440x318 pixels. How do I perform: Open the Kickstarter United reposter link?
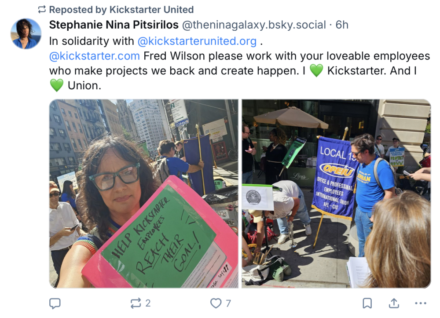pyautogui.click(x=151, y=10)
